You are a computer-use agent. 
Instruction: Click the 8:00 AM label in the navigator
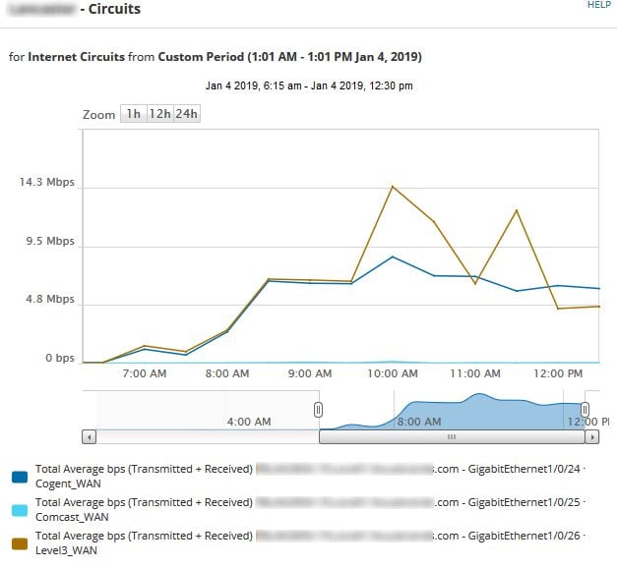click(x=418, y=422)
